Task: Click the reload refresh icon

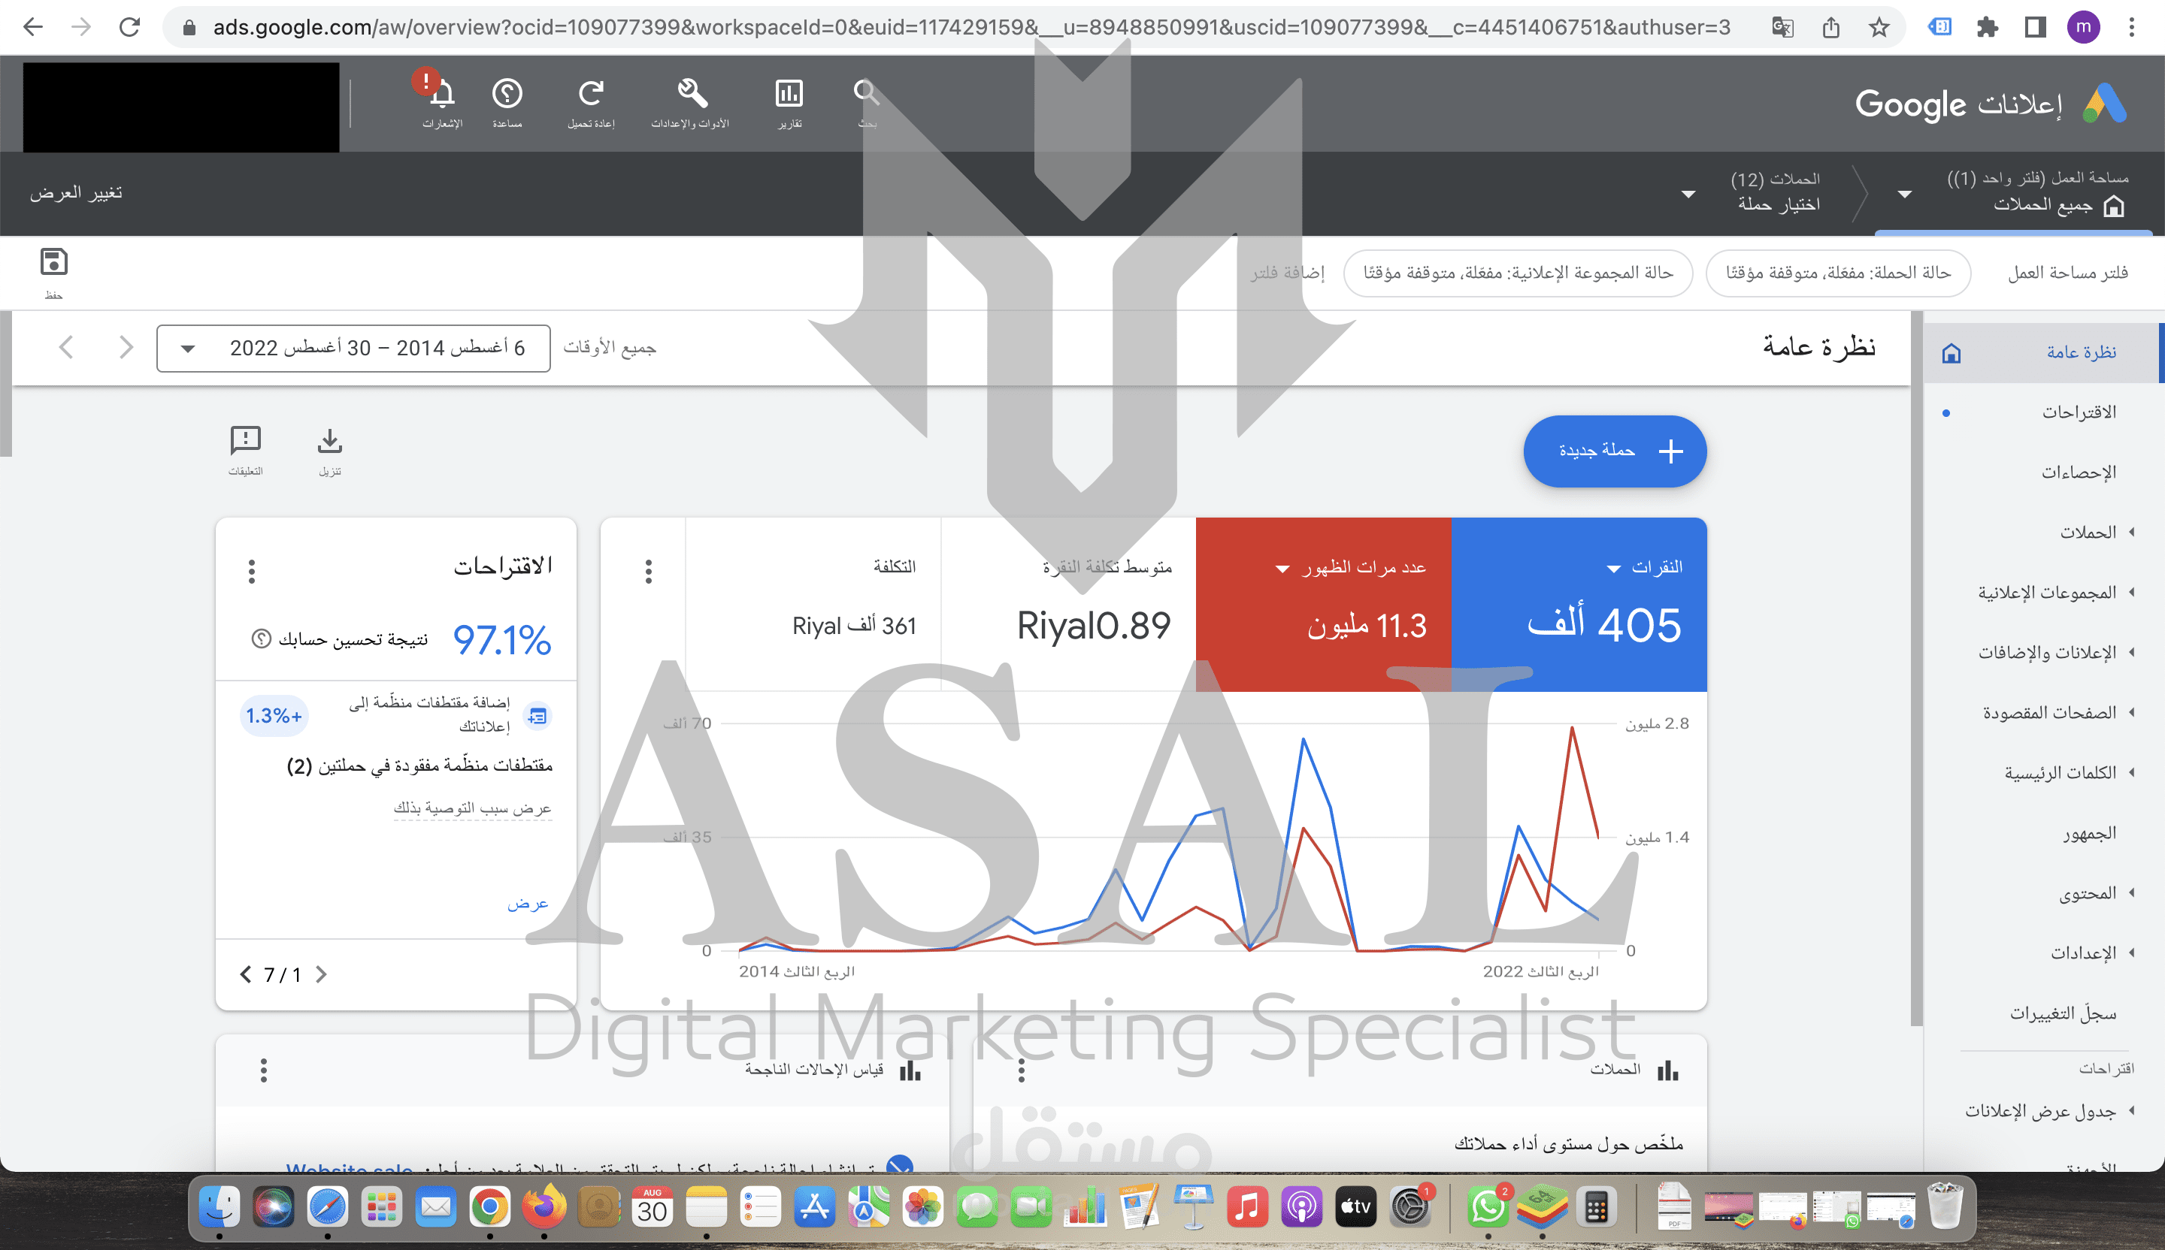Action: click(591, 92)
